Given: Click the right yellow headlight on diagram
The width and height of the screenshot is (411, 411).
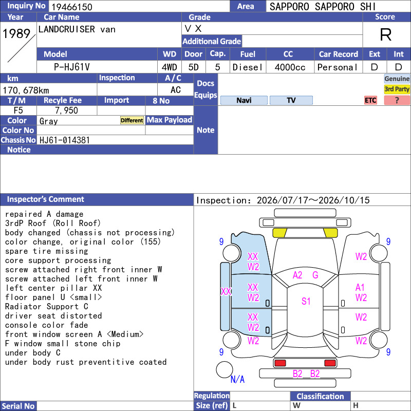Looking at the screenshot, I should (x=330, y=233).
